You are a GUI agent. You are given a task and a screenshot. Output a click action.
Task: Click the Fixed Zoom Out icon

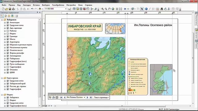click(121, 9)
